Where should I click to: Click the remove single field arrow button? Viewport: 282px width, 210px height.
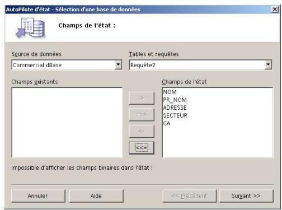tap(142, 131)
